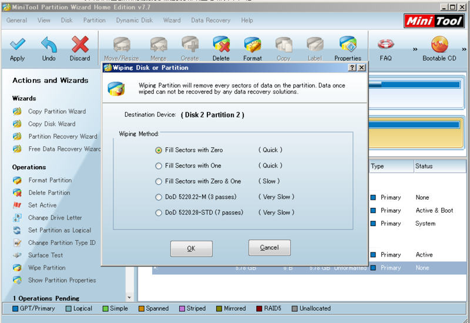This screenshot has width=470, height=323.
Task: Open the Disk menu
Action: click(66, 21)
